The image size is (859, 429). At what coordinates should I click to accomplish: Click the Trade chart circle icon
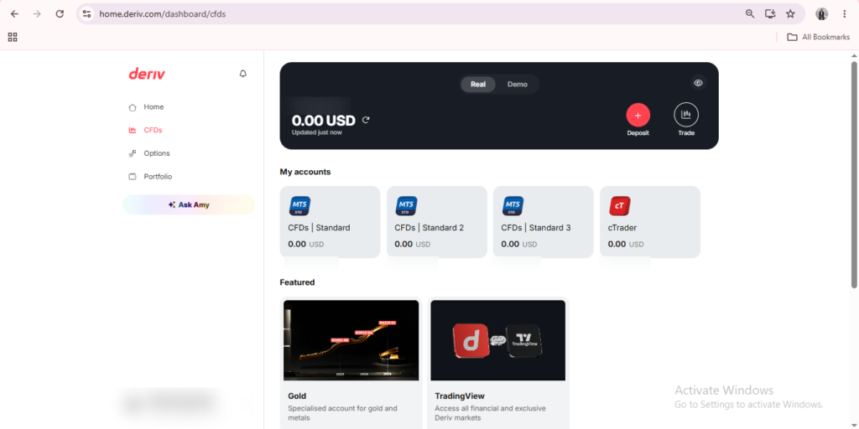tap(686, 115)
